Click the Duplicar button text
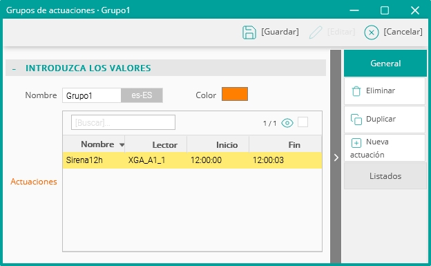The height and width of the screenshot is (266, 431). (381, 119)
